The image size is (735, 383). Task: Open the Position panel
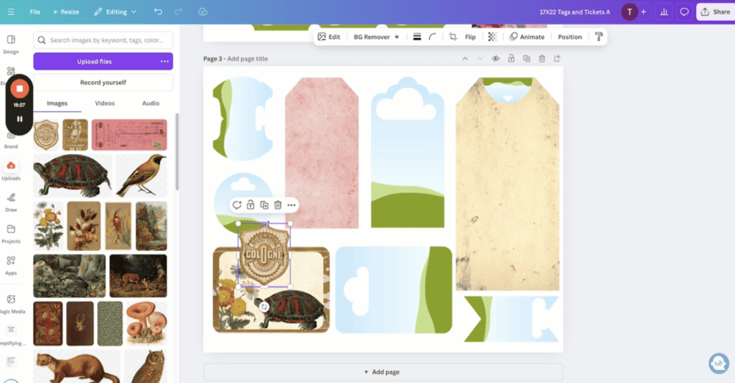[x=569, y=37]
